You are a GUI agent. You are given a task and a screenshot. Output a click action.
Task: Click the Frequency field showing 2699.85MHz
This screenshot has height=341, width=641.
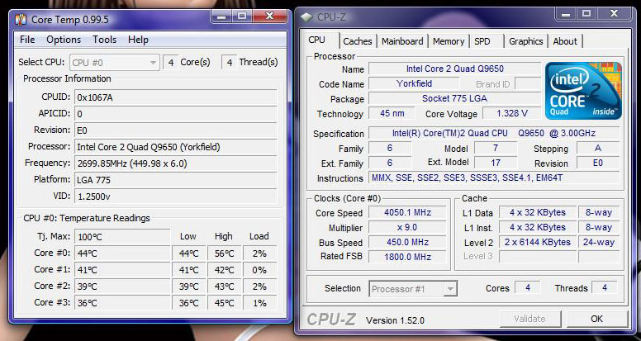(x=175, y=163)
